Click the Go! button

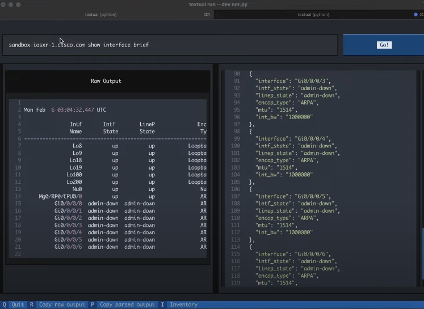(x=384, y=45)
